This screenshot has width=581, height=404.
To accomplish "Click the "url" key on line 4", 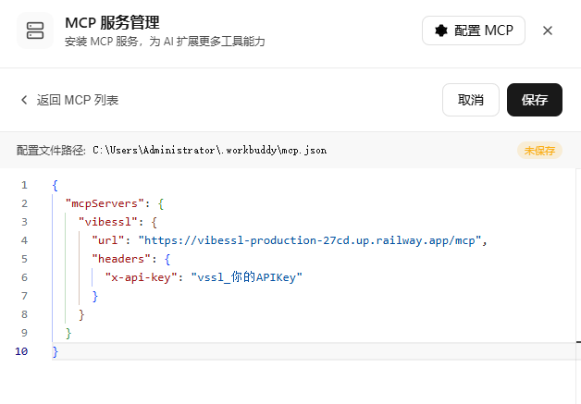I will 108,240.
